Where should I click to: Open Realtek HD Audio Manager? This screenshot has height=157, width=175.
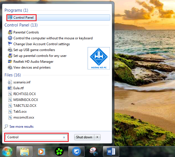click(33, 62)
